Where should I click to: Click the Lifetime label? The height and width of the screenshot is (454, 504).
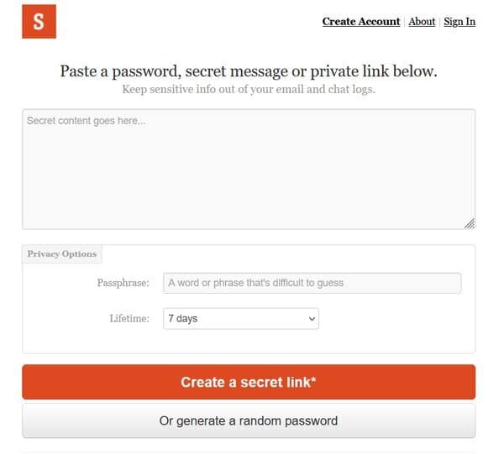pos(129,319)
